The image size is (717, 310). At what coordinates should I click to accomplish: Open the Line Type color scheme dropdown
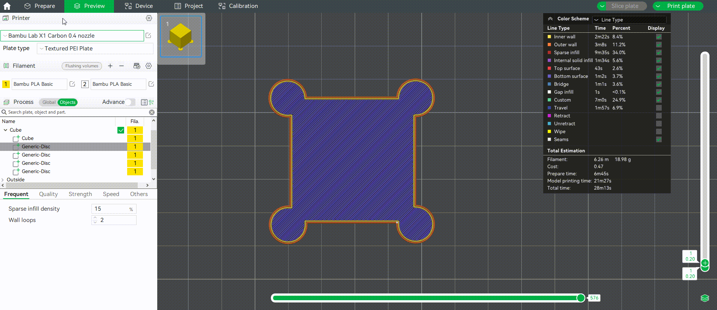[629, 20]
